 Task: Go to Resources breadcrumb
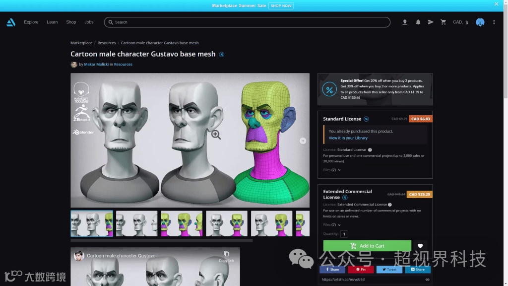coord(107,43)
